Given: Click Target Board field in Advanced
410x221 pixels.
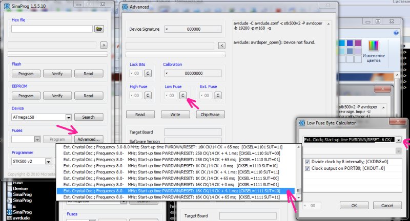Looking at the screenshot, I should coord(193,132).
